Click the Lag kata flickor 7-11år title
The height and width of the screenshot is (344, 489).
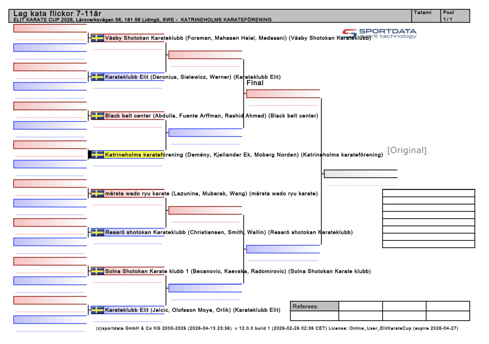tap(57, 14)
